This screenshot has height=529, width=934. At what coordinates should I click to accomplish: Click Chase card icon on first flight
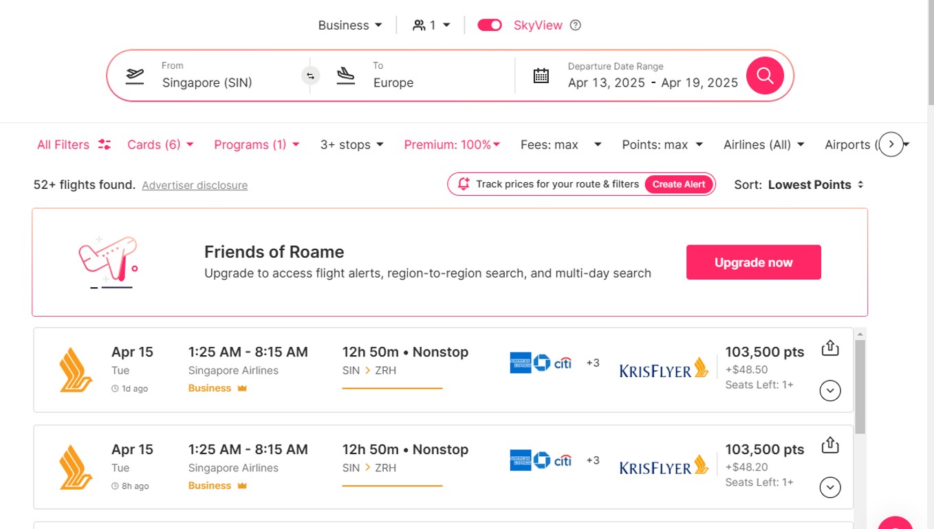[x=542, y=363]
